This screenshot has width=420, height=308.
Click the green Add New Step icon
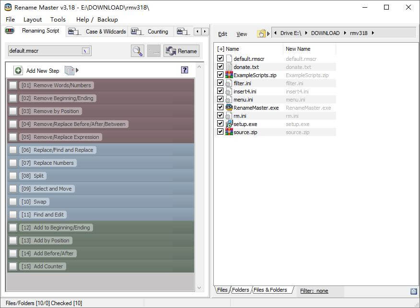click(x=18, y=71)
